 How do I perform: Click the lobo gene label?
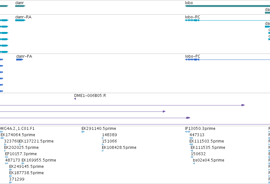(189, 3)
